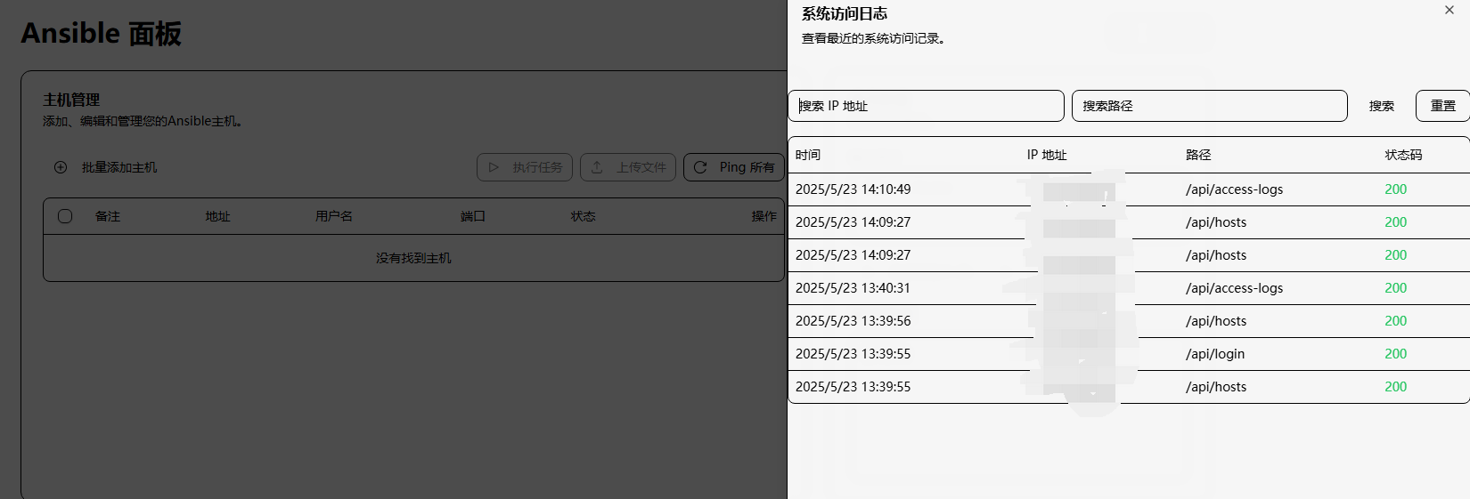Click the 路径 column header

point(1198,155)
